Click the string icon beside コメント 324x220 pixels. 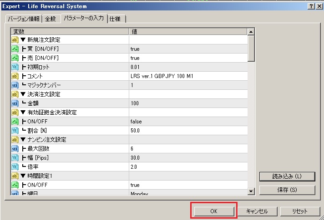[x=15, y=76]
